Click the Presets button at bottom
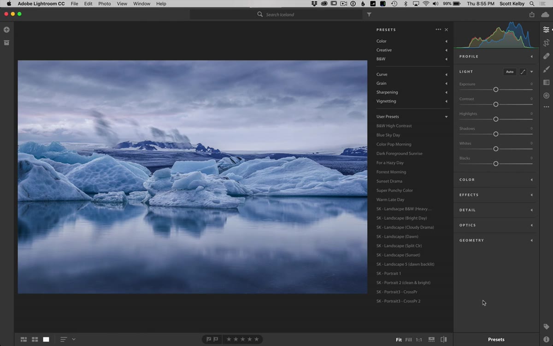 pos(496,340)
